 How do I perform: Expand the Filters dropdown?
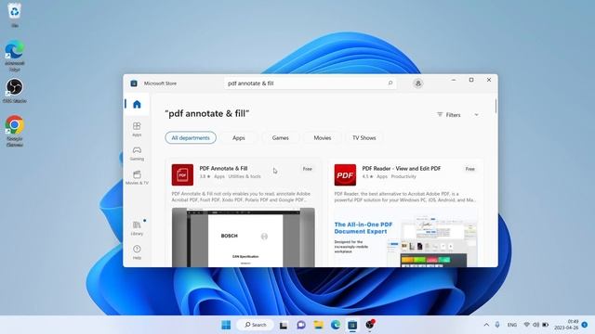coord(457,115)
